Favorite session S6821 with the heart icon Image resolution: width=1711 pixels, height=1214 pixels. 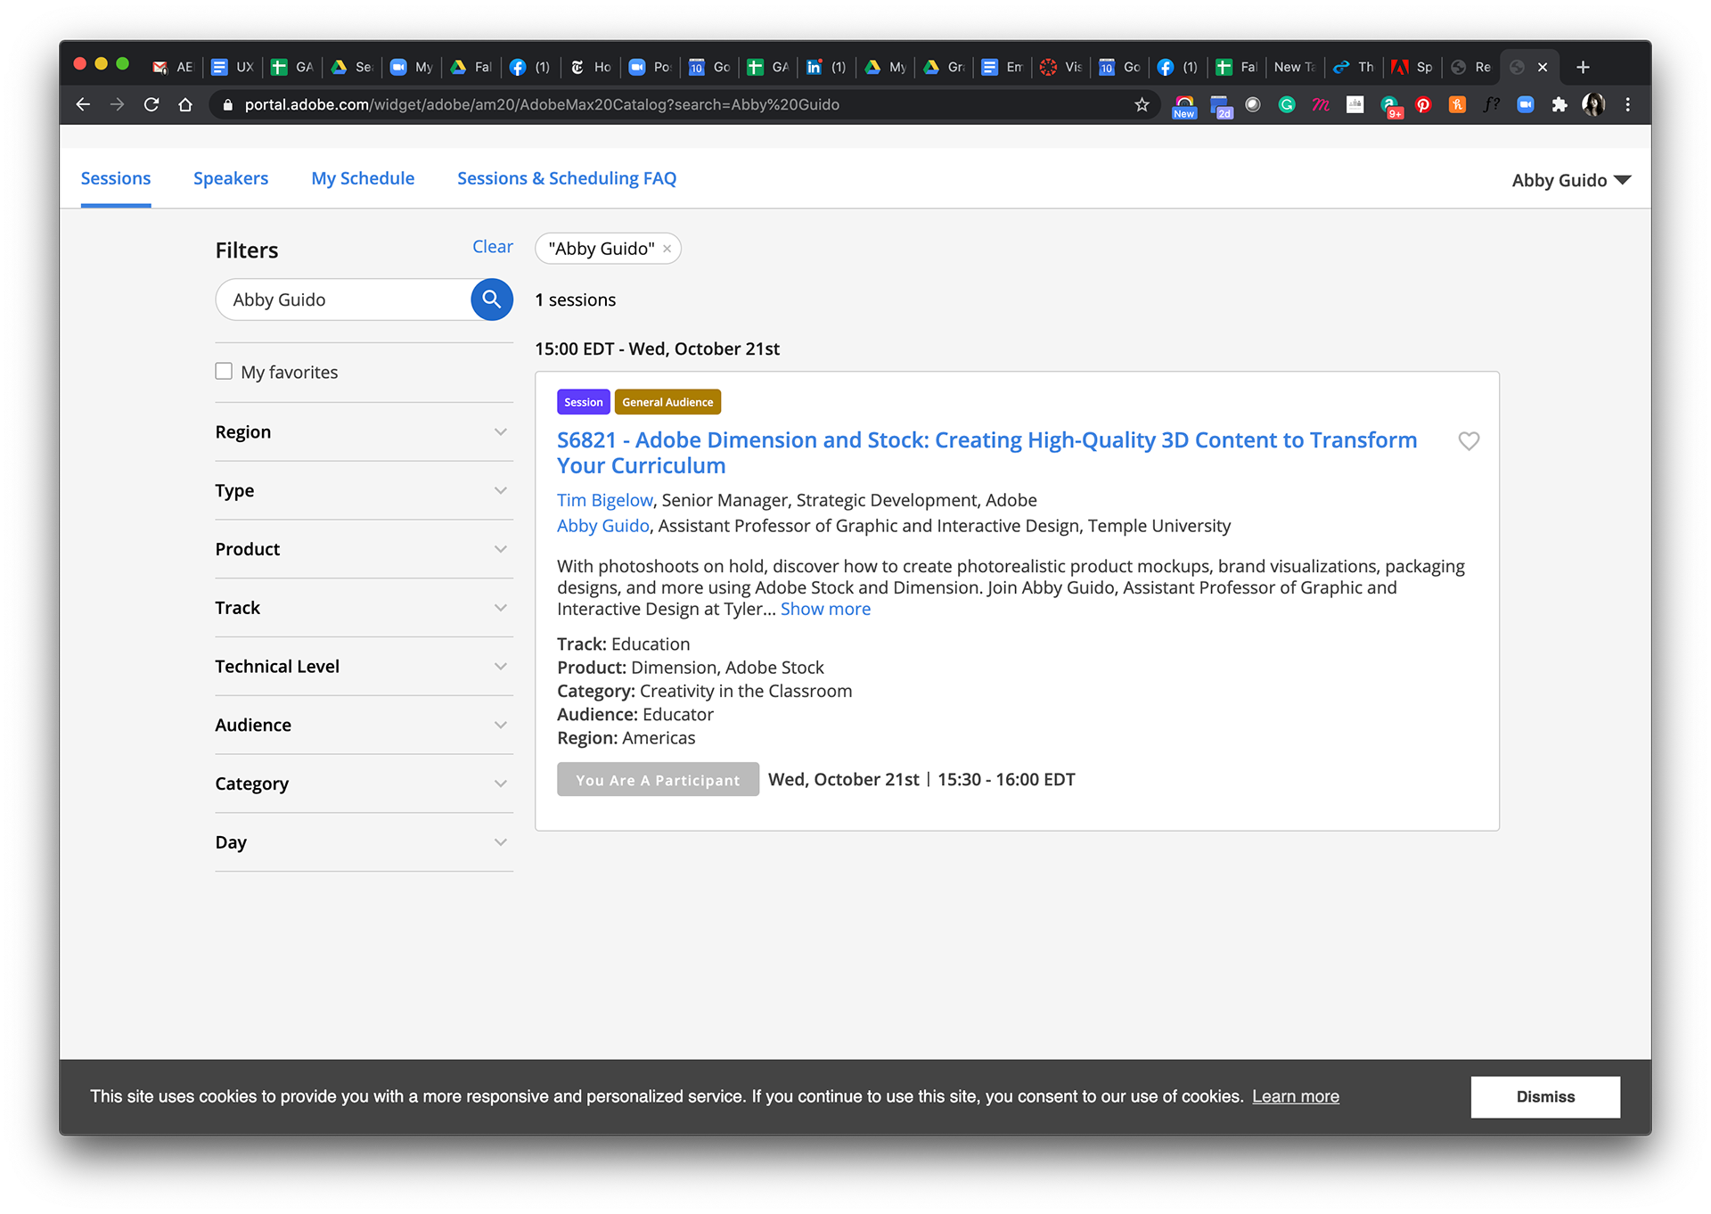[1469, 441]
